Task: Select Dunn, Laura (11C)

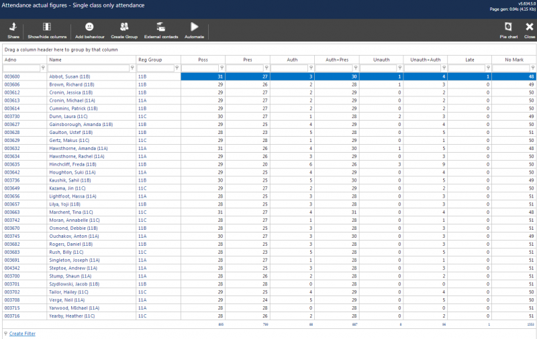Action: pos(68,116)
